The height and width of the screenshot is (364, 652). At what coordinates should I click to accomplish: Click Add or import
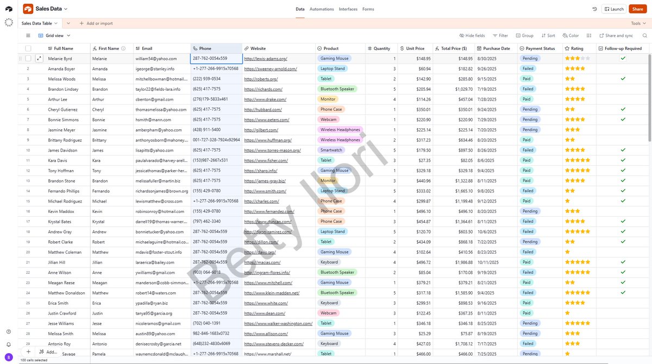(x=96, y=23)
